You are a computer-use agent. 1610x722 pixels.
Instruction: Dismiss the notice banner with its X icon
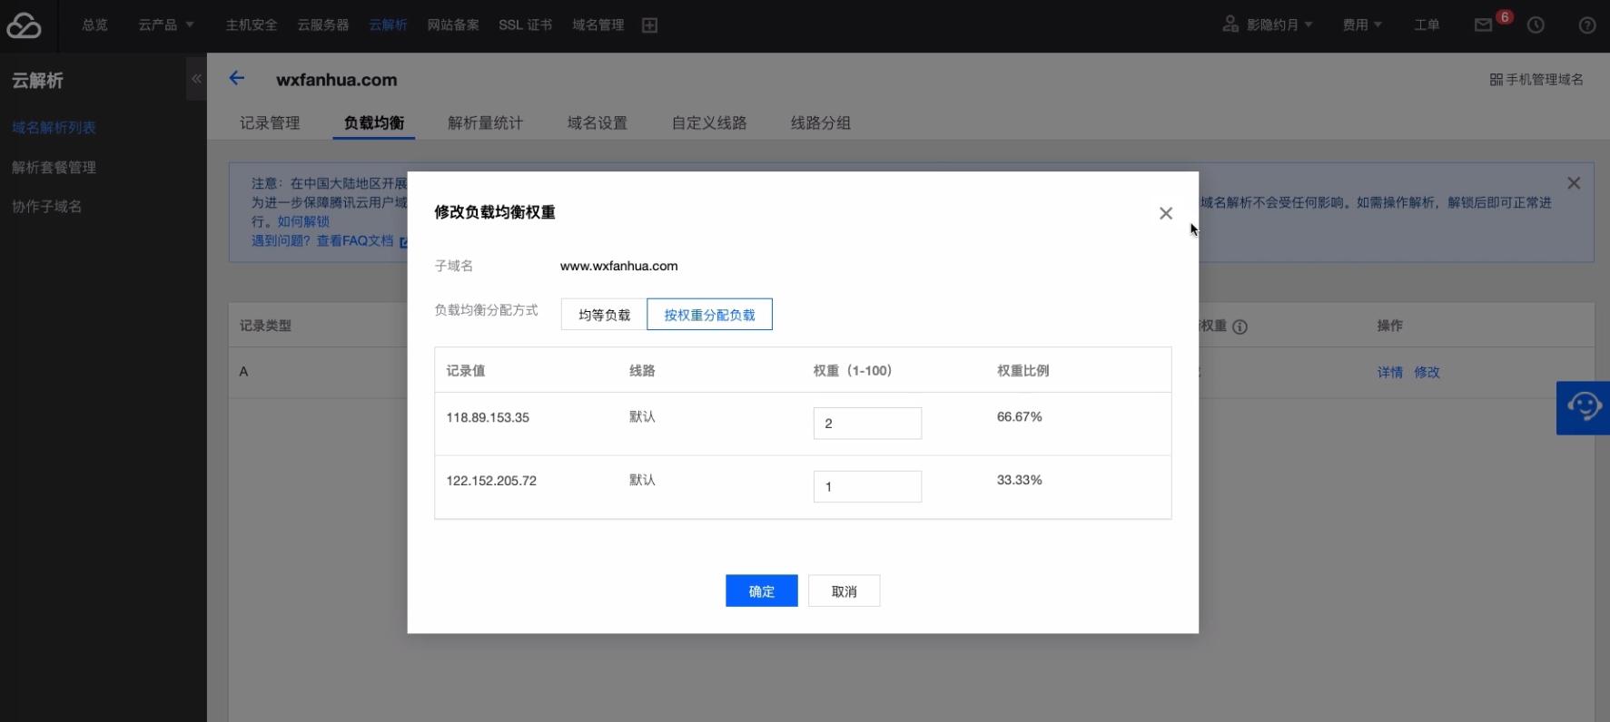[1574, 183]
